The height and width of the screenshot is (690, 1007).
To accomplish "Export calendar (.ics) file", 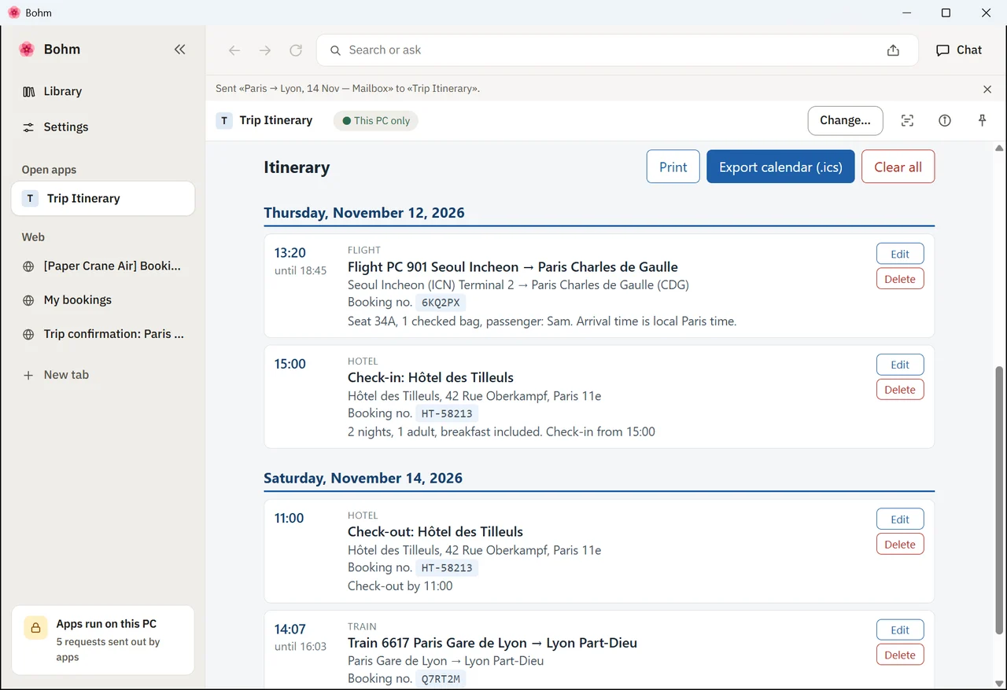I will coord(780,167).
